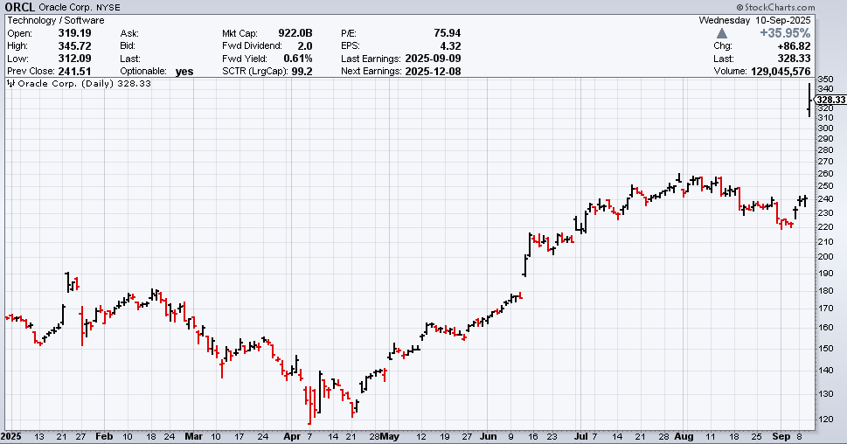Image resolution: width=847 pixels, height=444 pixels.
Task: Click the Apr month label on time axis
Action: click(289, 435)
